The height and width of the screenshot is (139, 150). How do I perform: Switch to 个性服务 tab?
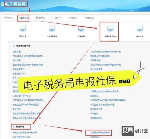(89, 18)
